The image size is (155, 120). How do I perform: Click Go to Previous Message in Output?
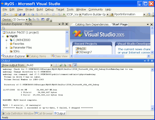point(61,65)
